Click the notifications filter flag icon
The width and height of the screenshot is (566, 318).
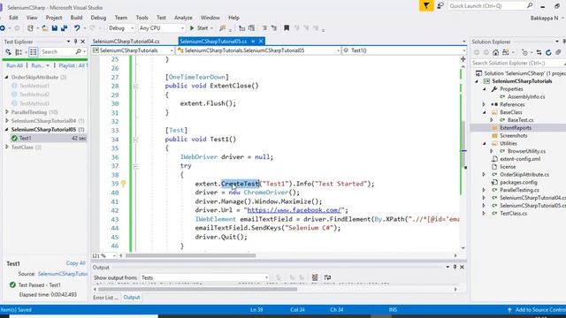pos(426,6)
